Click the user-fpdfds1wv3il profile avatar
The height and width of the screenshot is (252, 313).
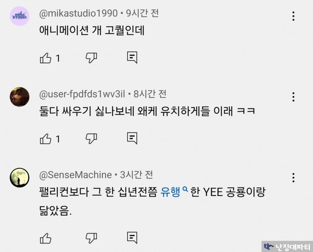point(20,97)
